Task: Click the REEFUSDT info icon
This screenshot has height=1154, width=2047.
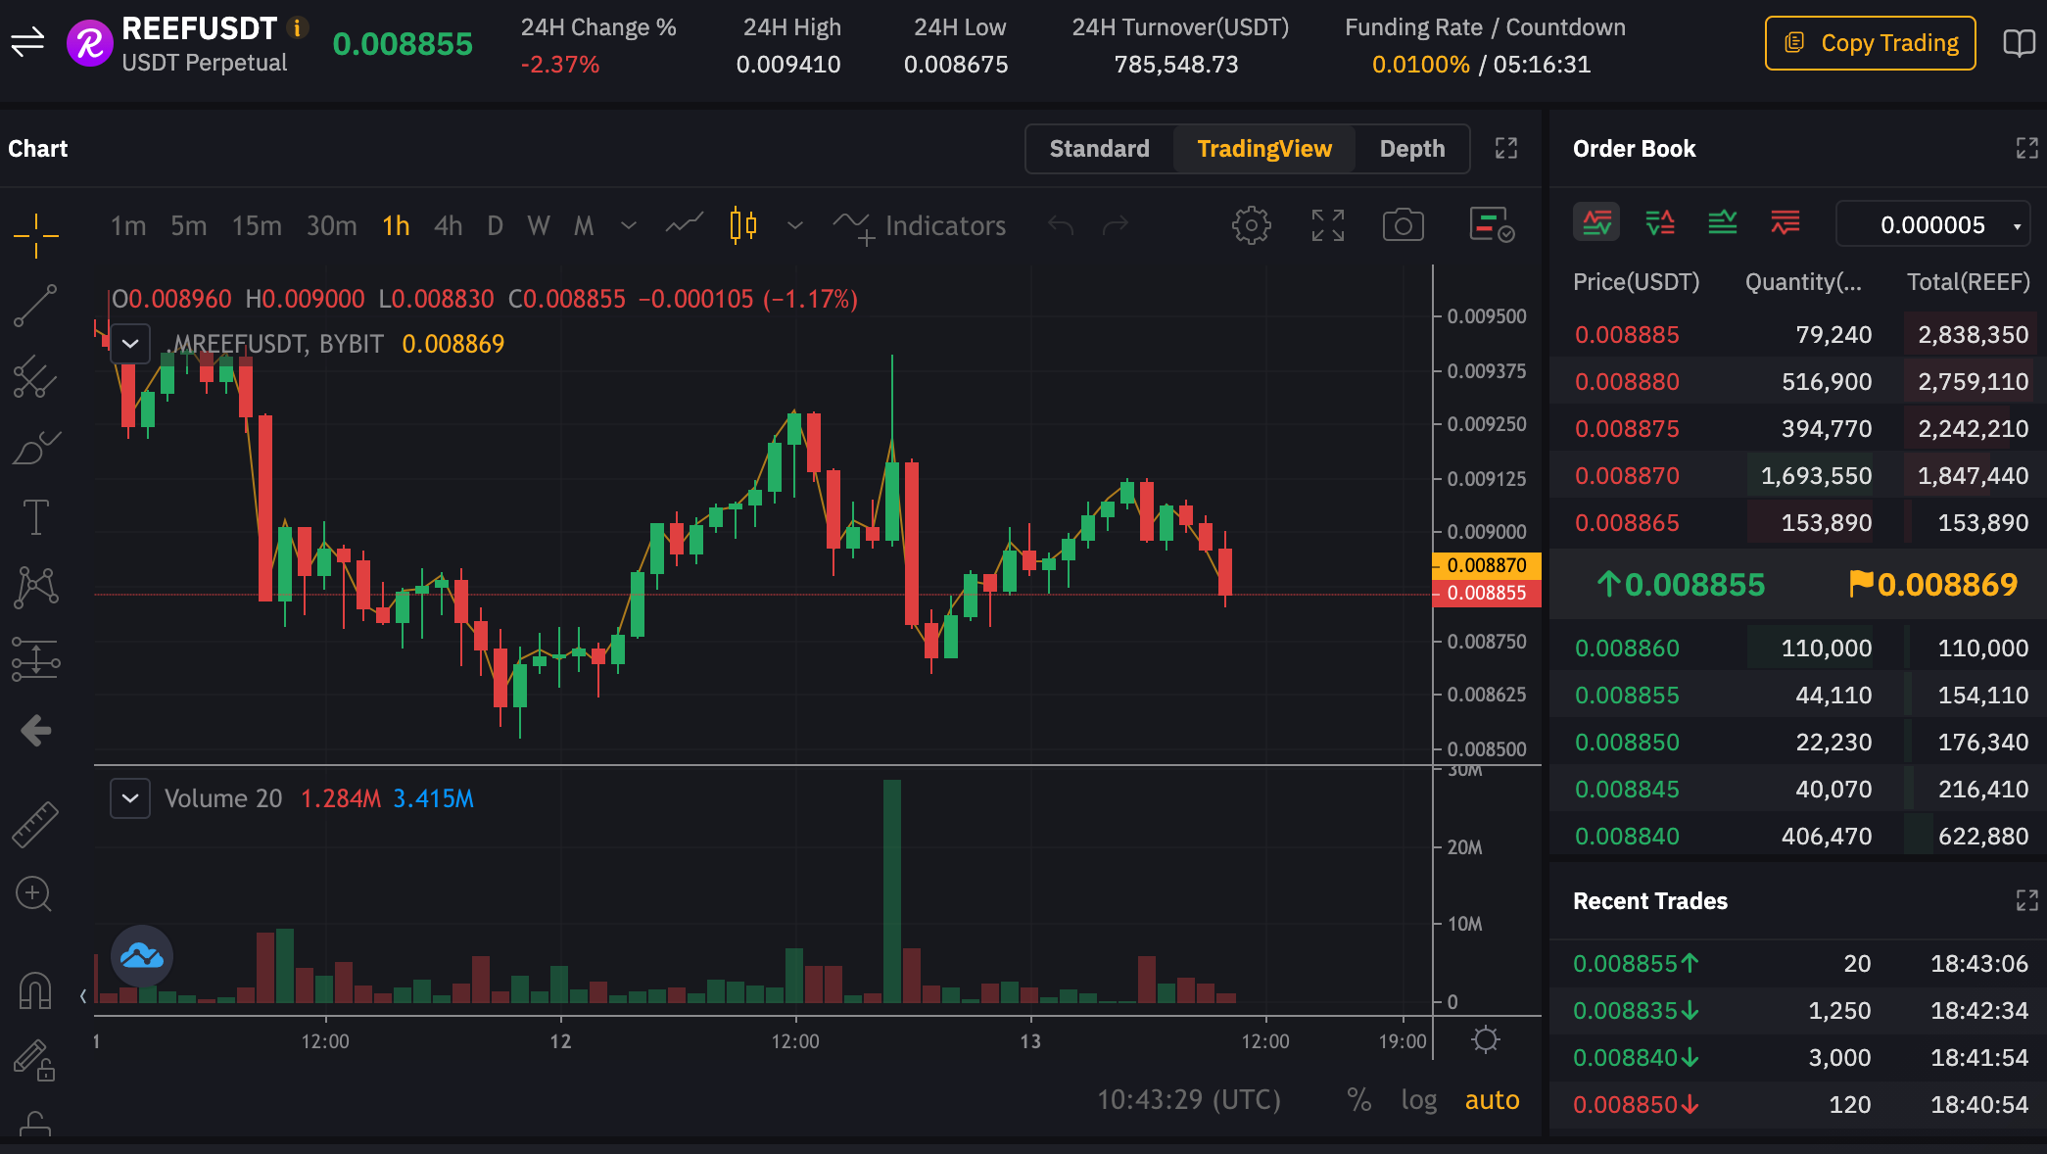Action: point(297,28)
